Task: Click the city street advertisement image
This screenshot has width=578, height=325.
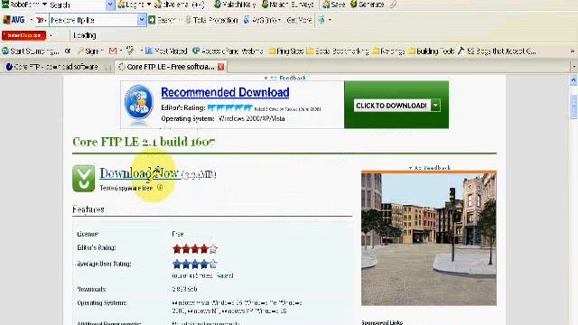Action: (x=429, y=238)
